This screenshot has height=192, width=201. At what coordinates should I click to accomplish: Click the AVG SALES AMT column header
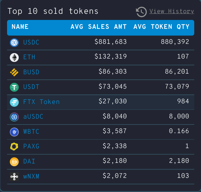(99, 27)
